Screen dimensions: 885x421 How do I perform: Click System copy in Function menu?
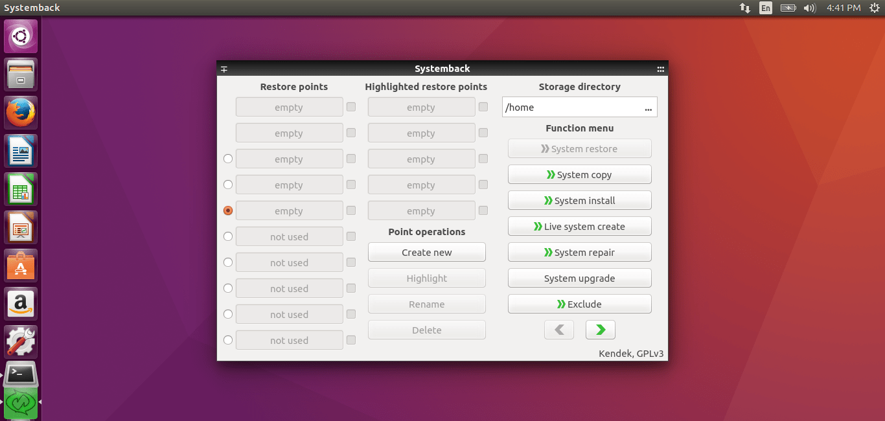579,174
